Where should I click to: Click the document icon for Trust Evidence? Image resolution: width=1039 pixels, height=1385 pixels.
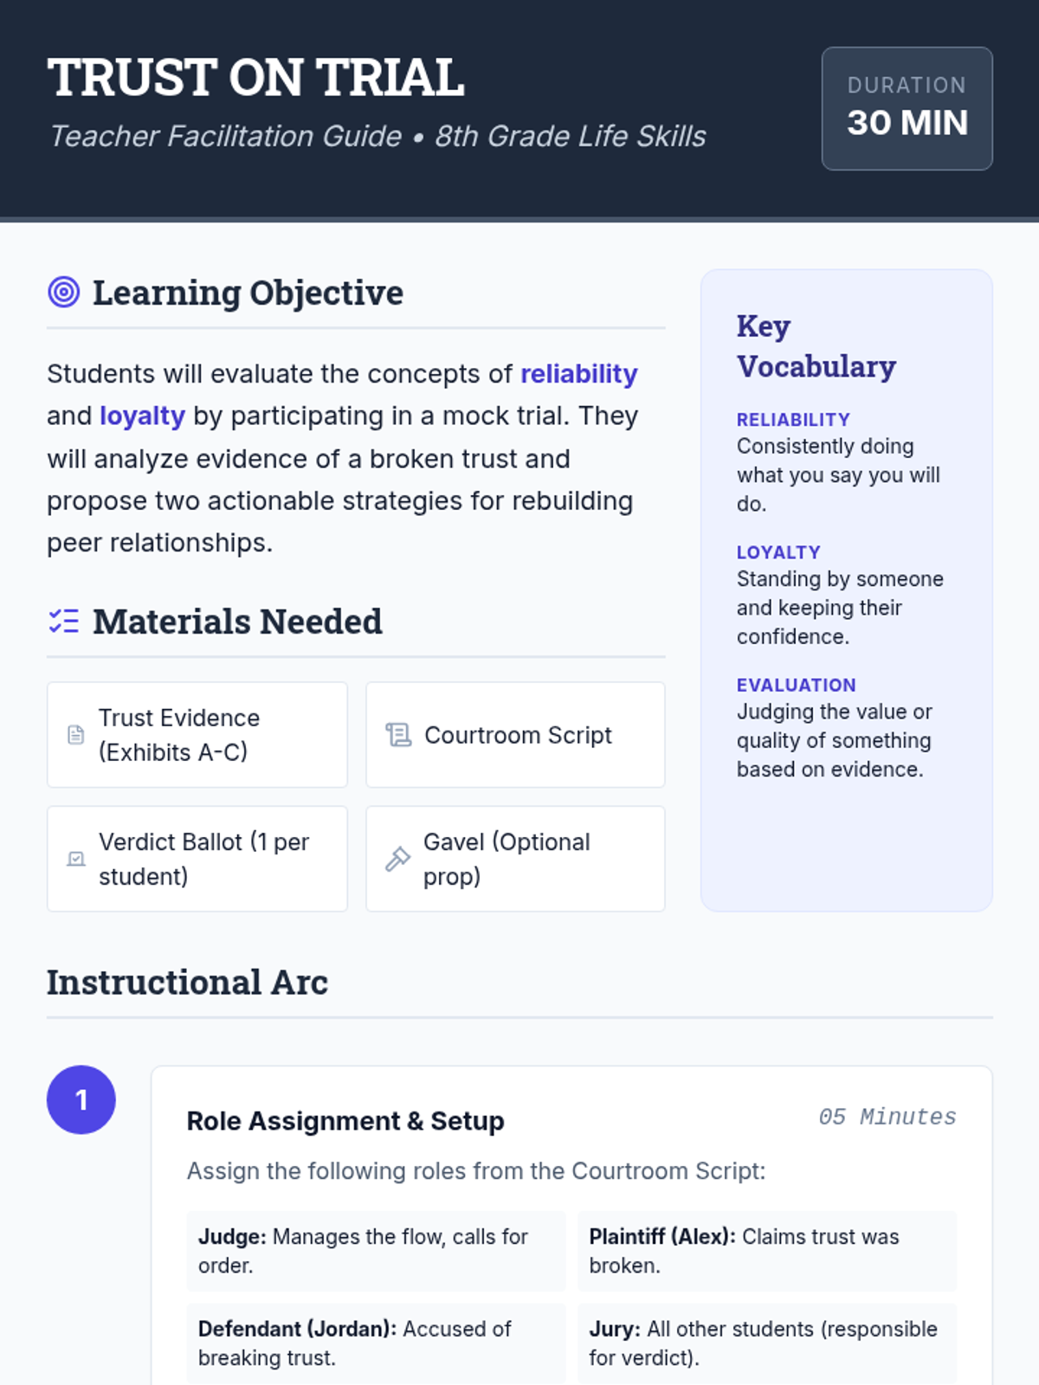coord(76,735)
